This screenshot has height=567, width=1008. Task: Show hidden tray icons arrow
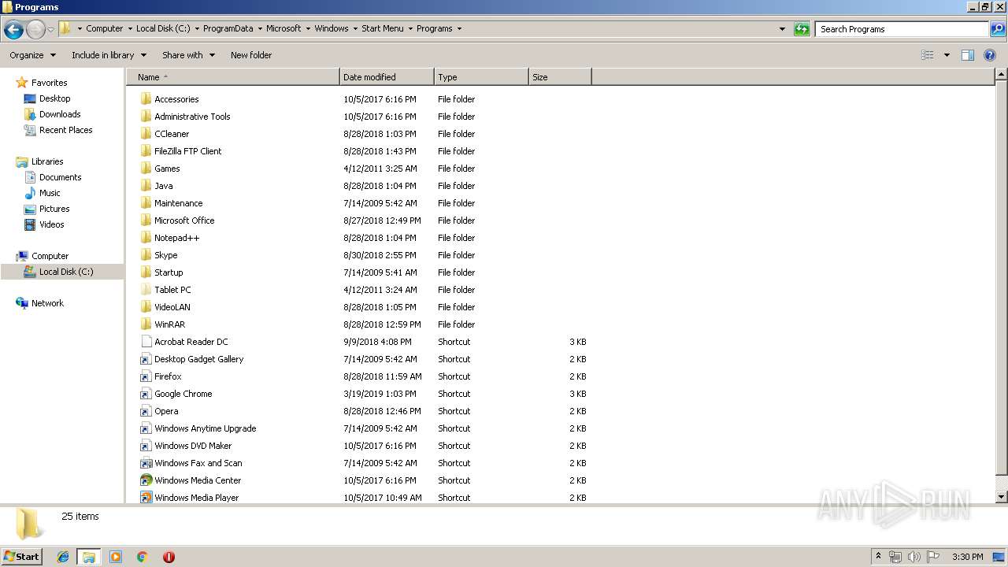(878, 557)
